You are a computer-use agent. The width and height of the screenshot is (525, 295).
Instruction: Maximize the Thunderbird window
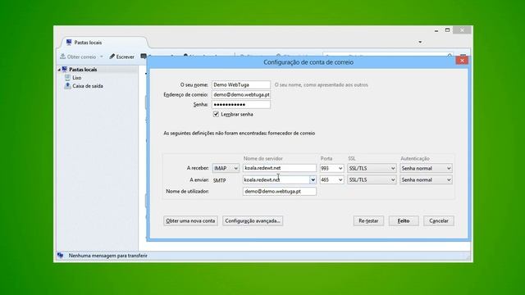tap(447, 30)
